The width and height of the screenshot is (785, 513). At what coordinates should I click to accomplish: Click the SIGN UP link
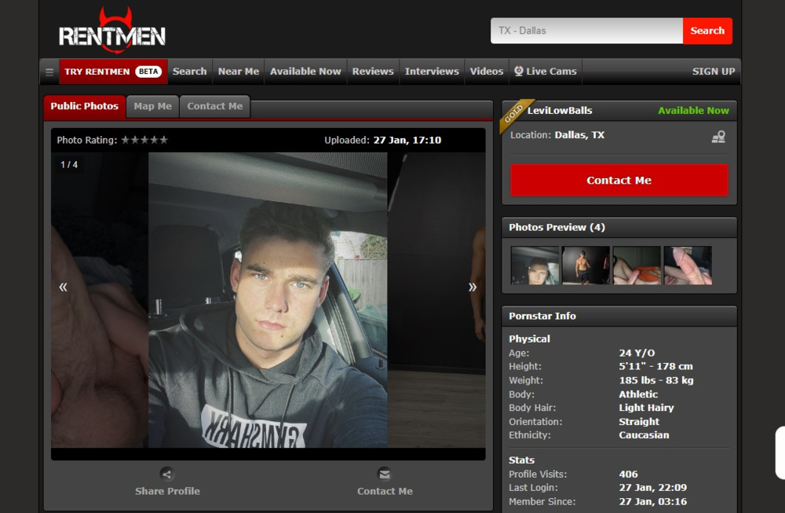713,71
